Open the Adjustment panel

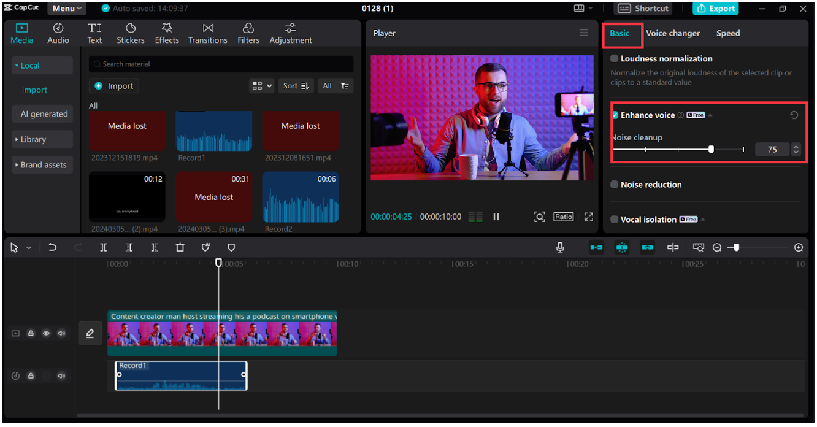coord(291,33)
